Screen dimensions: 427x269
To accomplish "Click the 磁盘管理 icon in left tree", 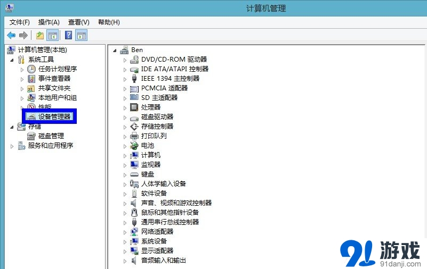I will [31, 136].
